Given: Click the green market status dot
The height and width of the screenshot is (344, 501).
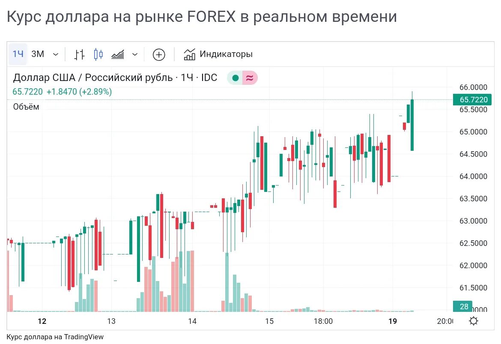Looking at the screenshot, I should 236,78.
